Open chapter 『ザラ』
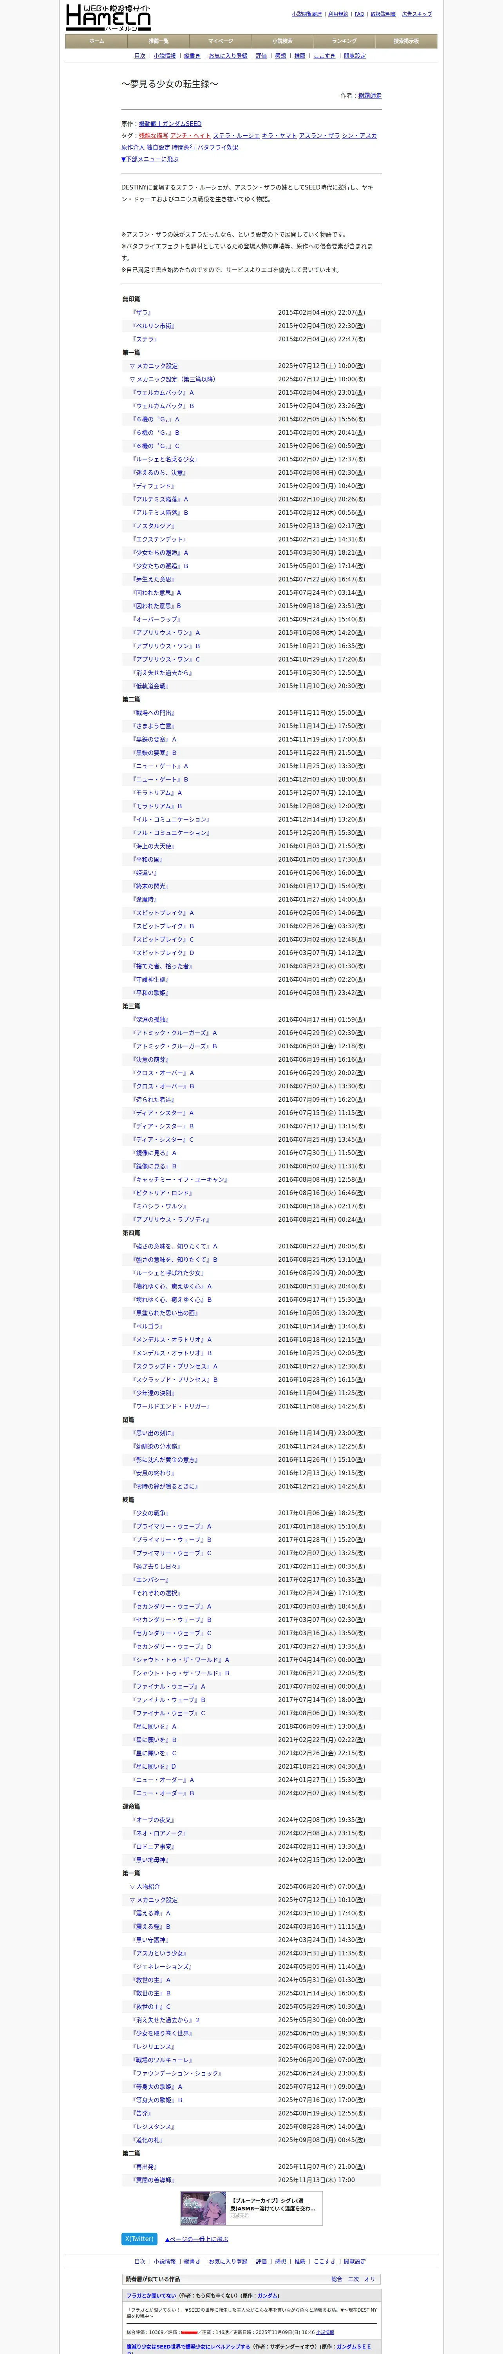 pyautogui.click(x=141, y=313)
